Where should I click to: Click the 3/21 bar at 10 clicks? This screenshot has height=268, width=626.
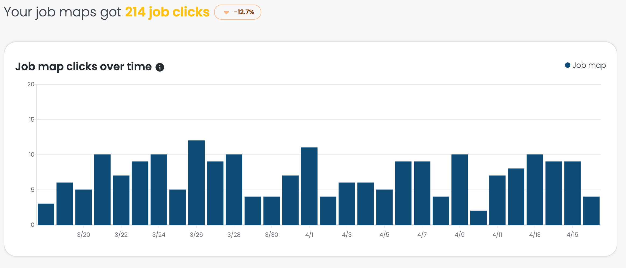coord(102,190)
